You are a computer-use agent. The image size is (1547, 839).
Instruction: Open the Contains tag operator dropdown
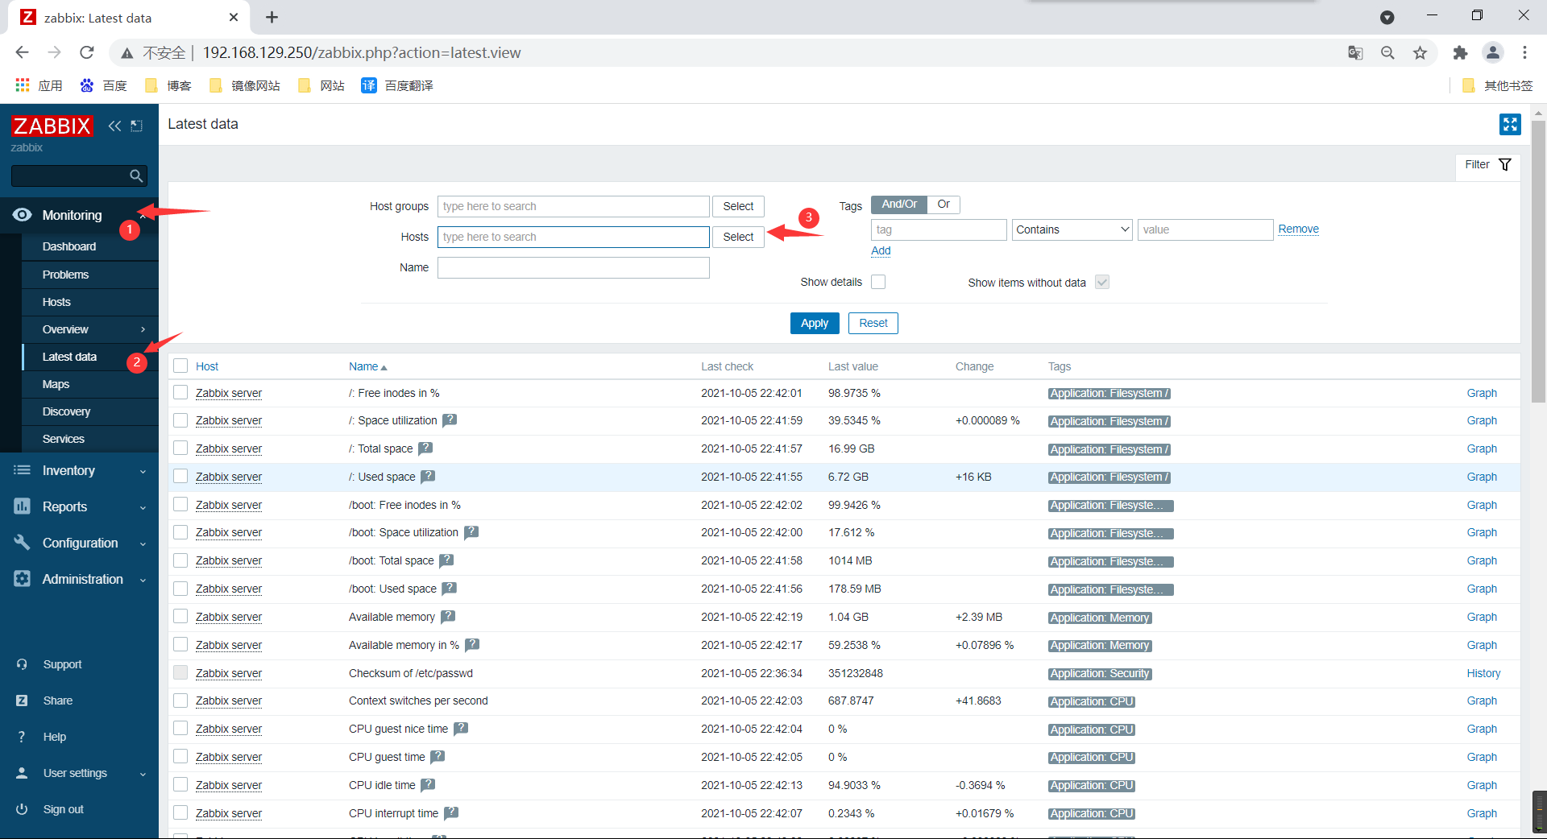pos(1072,229)
